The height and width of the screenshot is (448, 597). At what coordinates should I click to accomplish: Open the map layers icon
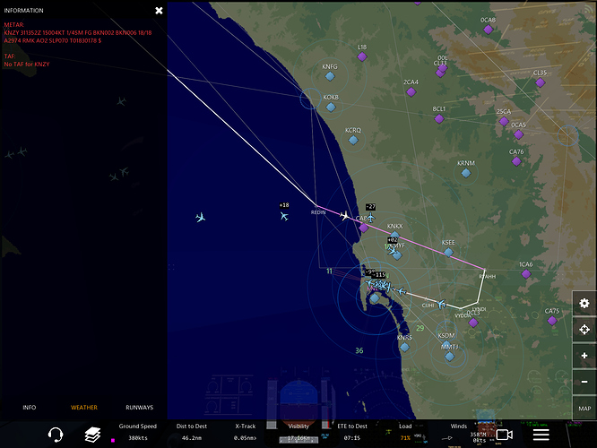click(92, 435)
